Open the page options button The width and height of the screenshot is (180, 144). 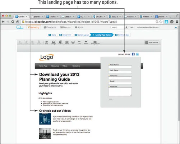click(152, 42)
